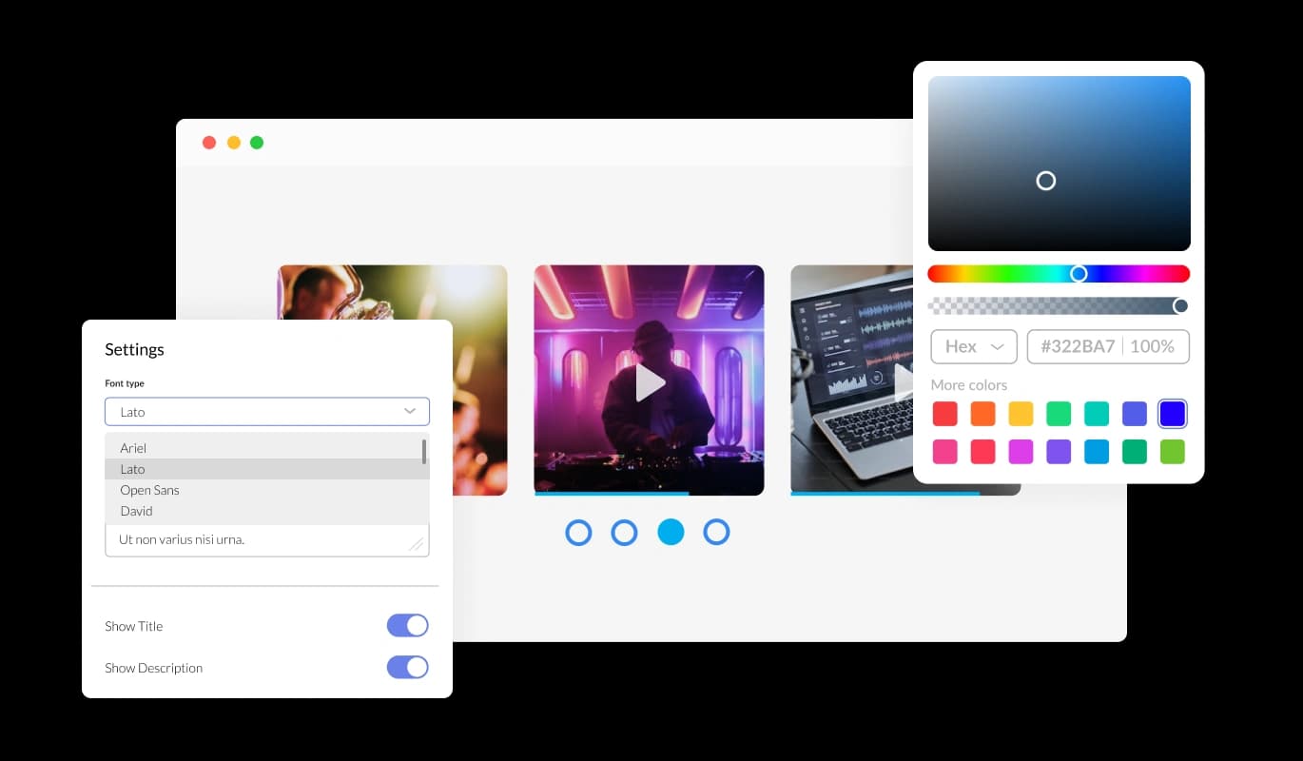The height and width of the screenshot is (761, 1303).
Task: Play the laptop waveform video
Action: pos(904,382)
